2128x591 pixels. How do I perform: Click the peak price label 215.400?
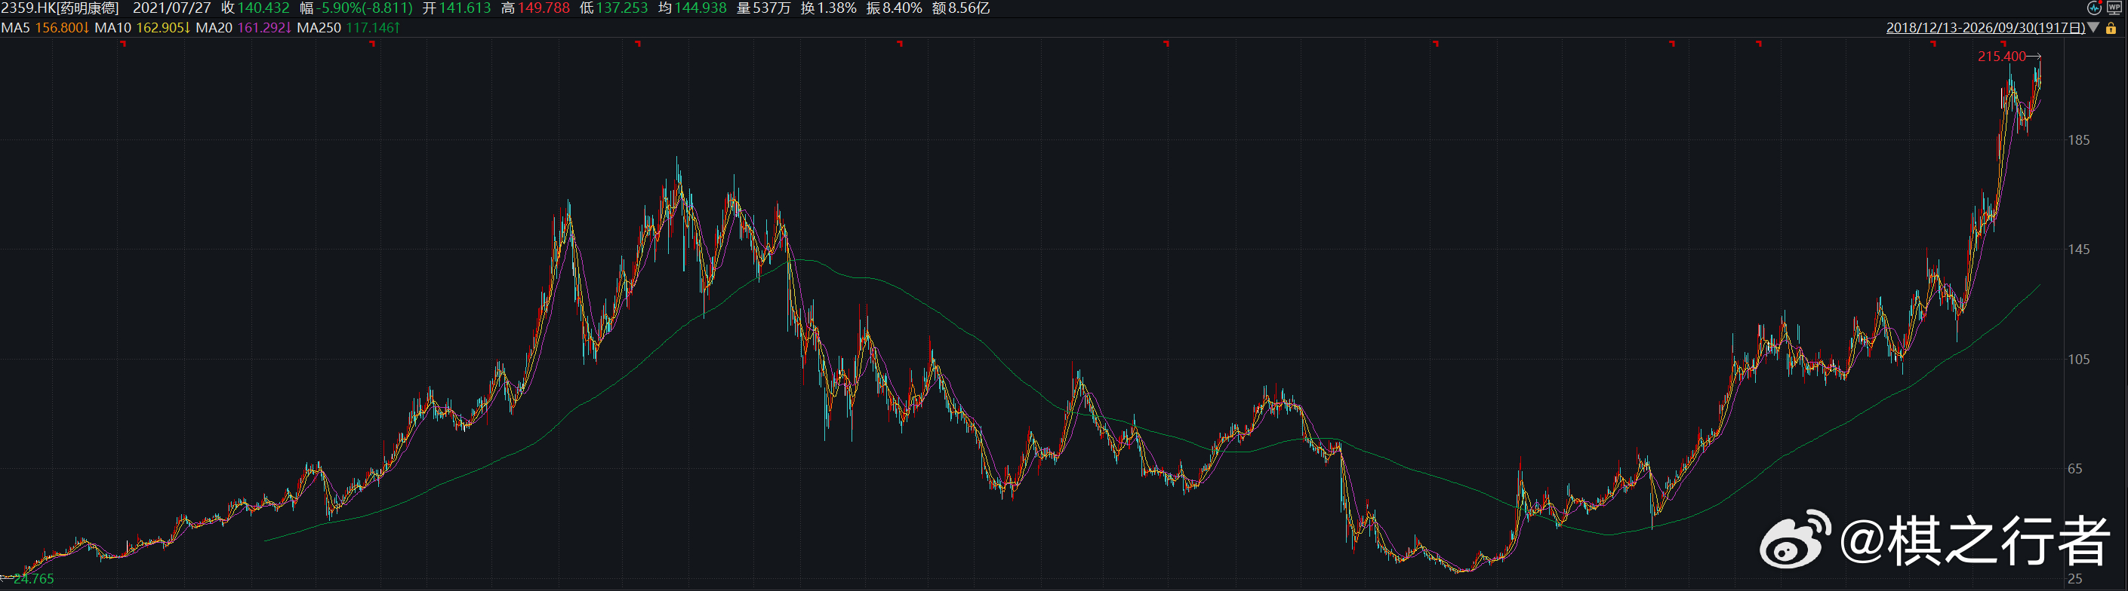click(2002, 56)
